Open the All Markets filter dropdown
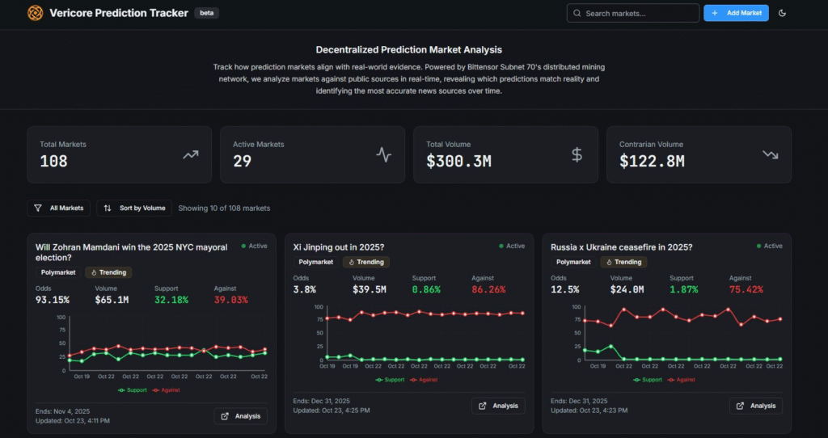 click(58, 208)
